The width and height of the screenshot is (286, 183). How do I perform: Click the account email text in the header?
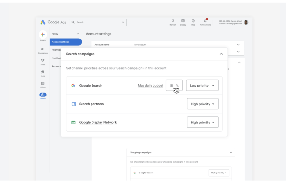pyautogui.click(x=231, y=24)
